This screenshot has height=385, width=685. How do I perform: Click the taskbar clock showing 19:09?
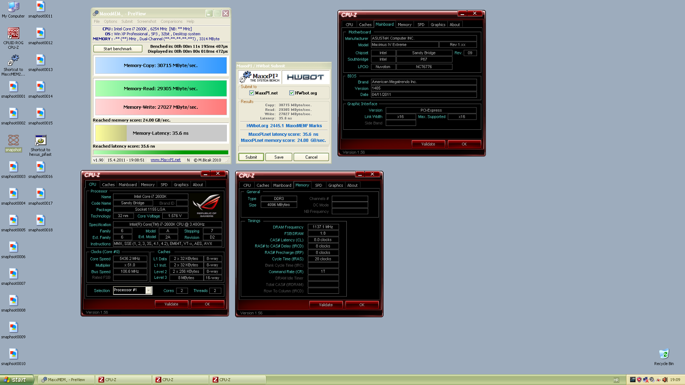[x=675, y=380]
